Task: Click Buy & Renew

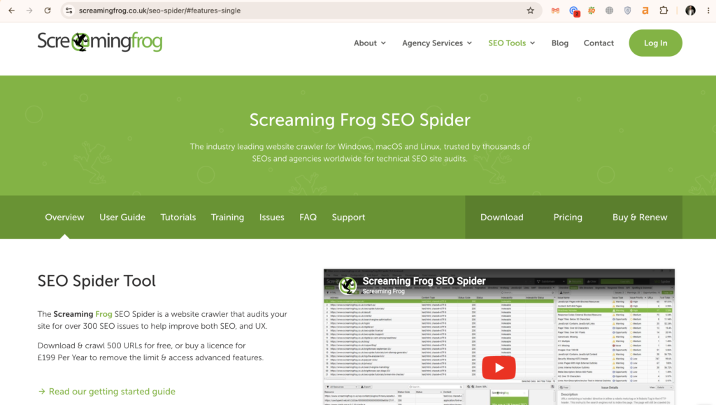Action: [x=640, y=218]
